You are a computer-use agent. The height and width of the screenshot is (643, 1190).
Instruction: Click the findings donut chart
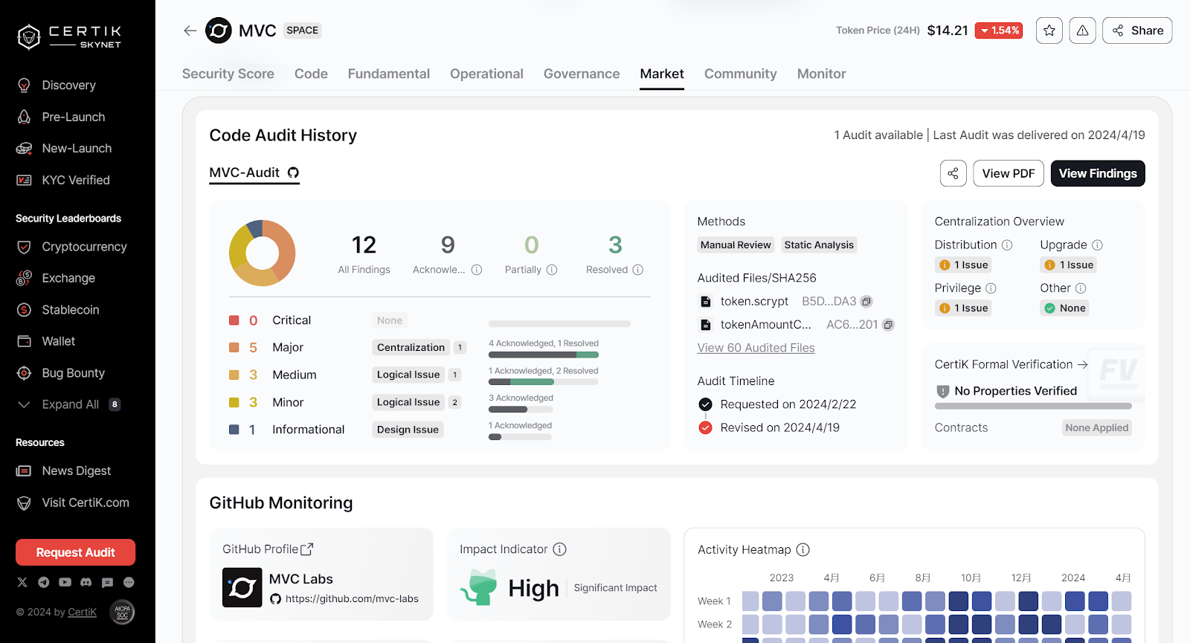point(262,253)
